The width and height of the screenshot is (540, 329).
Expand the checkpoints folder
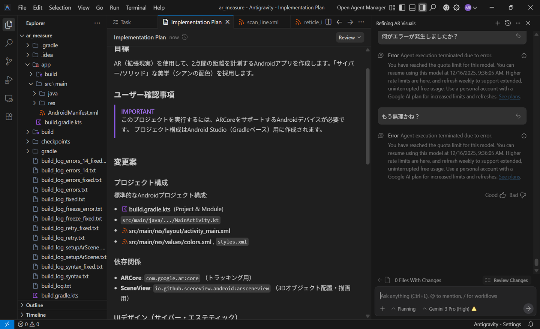click(x=28, y=142)
